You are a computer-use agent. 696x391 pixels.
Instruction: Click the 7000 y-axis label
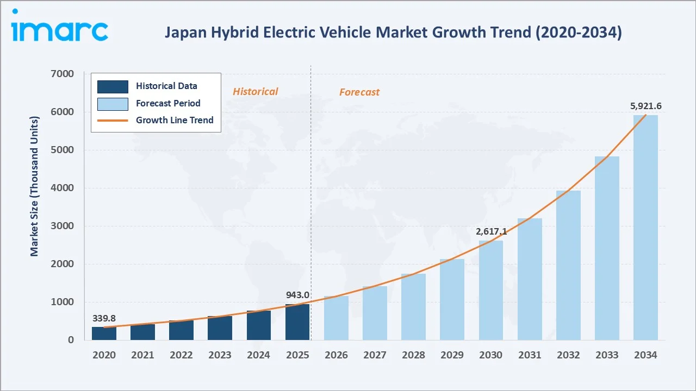point(63,74)
